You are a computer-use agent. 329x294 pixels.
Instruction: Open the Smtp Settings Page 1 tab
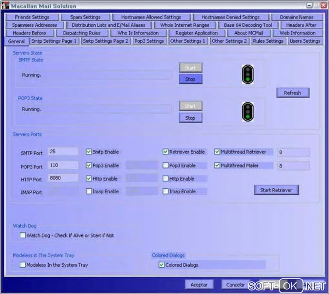pyautogui.click(x=54, y=41)
